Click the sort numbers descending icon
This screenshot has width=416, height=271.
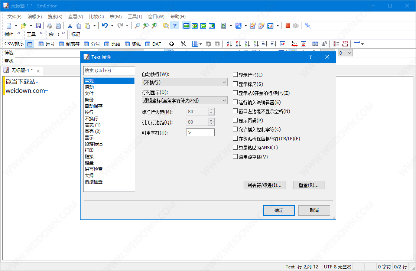tap(256, 44)
